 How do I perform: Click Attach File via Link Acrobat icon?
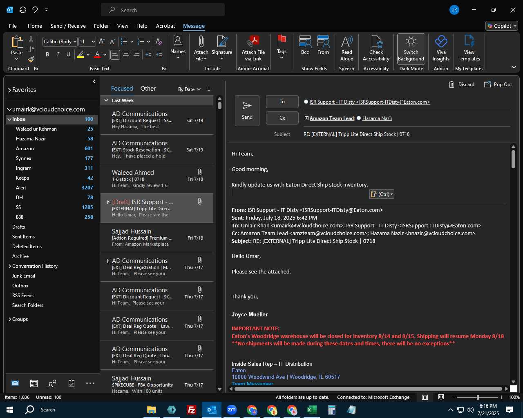tap(253, 41)
